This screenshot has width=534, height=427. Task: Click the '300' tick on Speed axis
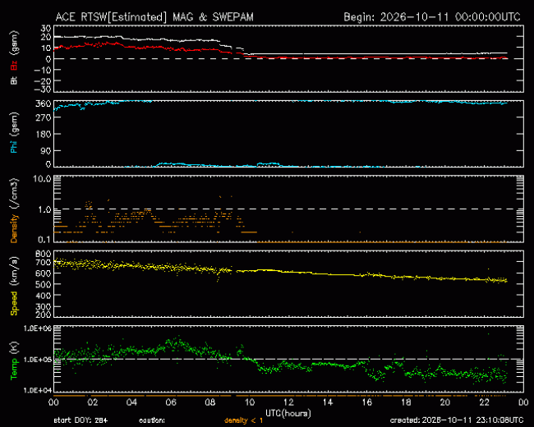coord(44,307)
